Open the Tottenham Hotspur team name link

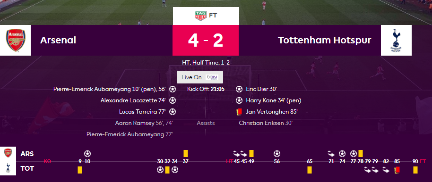pos(325,41)
